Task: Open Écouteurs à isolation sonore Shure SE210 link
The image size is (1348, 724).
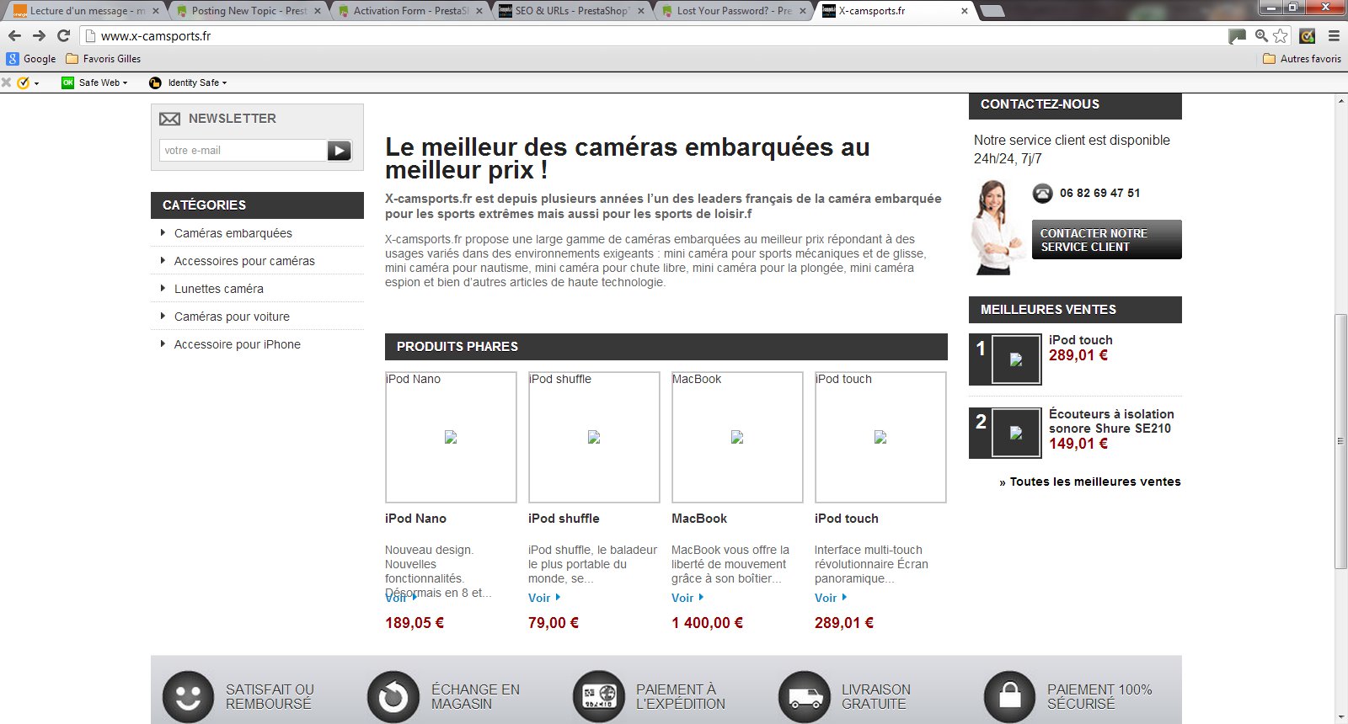Action: [x=1111, y=421]
